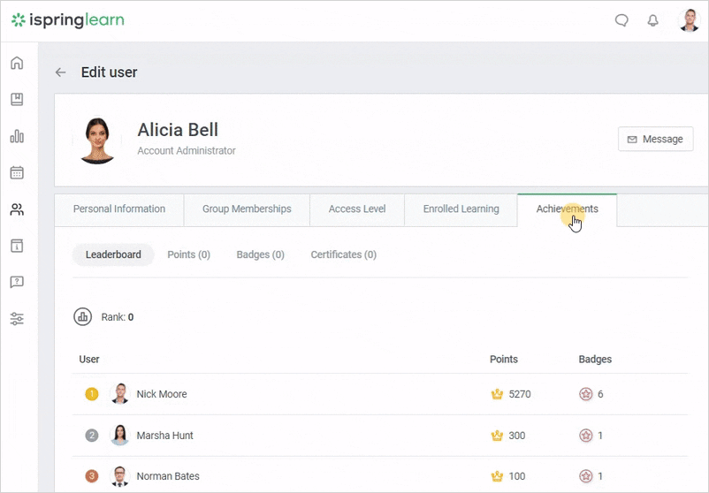Screen dimensions: 709x493
Task: Open the Reports bar chart icon
Action: click(x=17, y=136)
